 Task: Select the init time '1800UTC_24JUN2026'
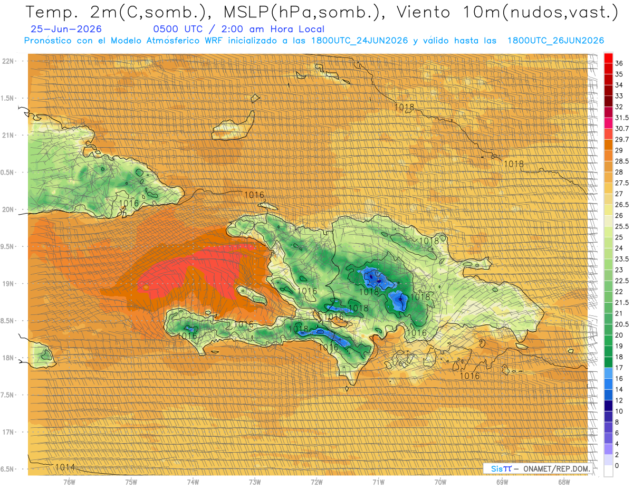(360, 41)
